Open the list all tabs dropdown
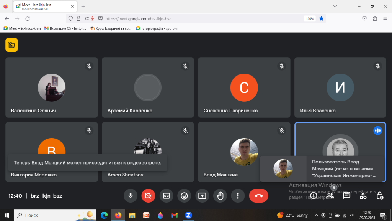The width and height of the screenshot is (392, 221). pyautogui.click(x=335, y=7)
